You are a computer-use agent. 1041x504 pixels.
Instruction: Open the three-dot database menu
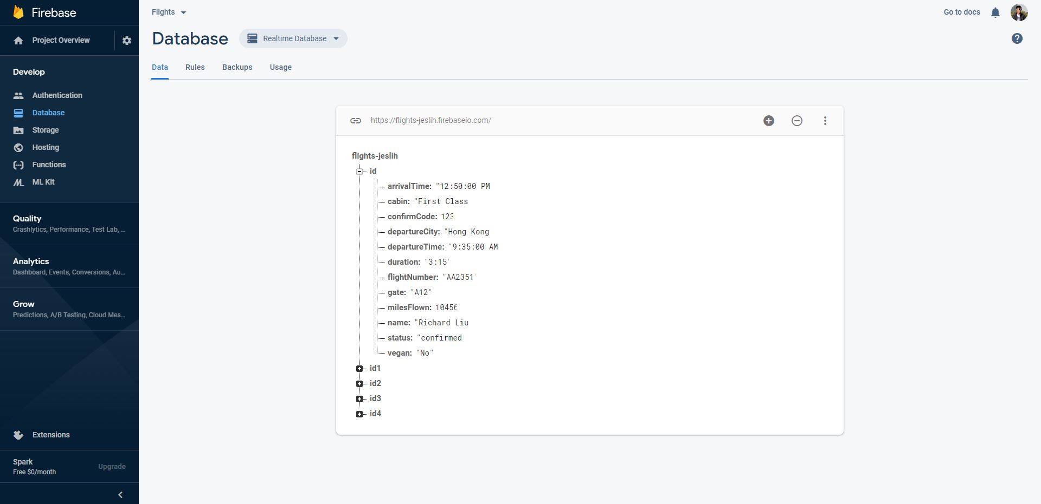[825, 121]
